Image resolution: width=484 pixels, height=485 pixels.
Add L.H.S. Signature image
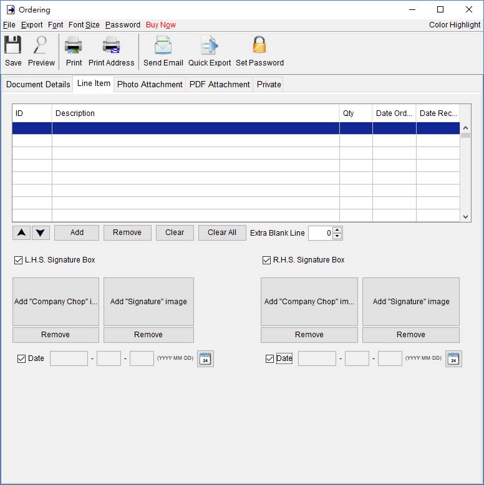(148, 302)
